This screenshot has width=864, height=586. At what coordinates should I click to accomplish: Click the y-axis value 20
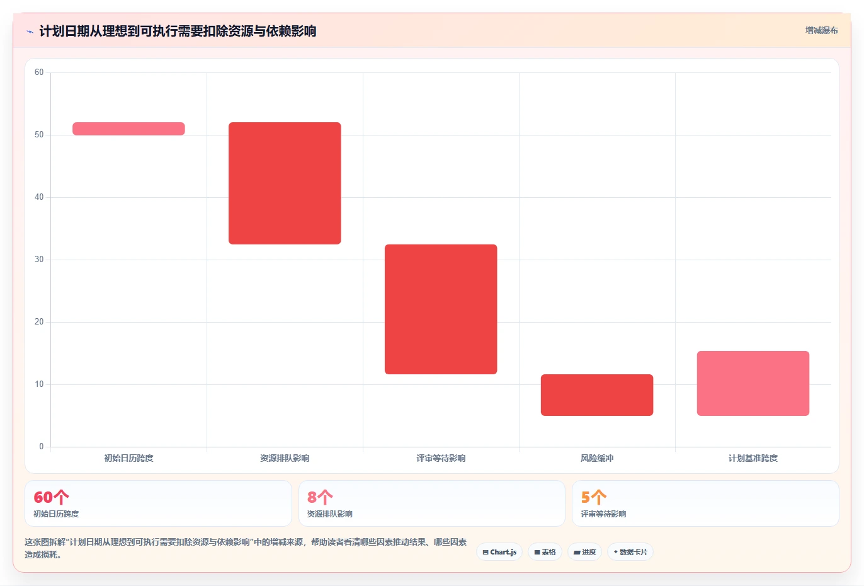tap(39, 322)
